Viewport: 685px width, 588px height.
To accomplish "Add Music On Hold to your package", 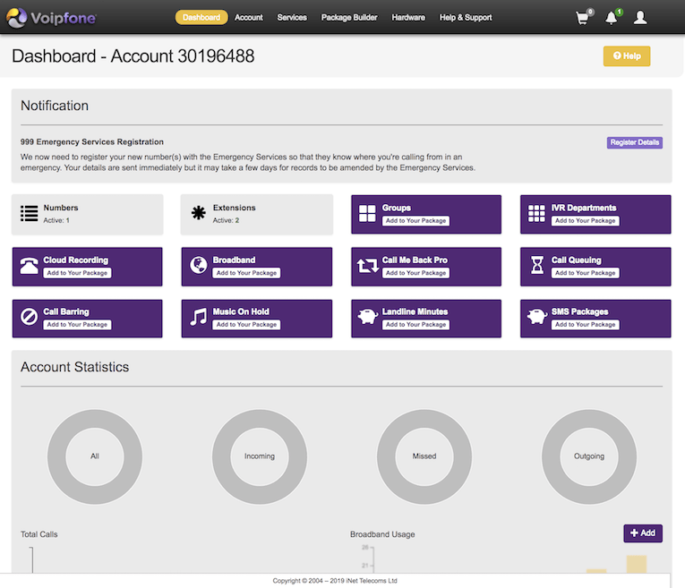I will point(246,324).
